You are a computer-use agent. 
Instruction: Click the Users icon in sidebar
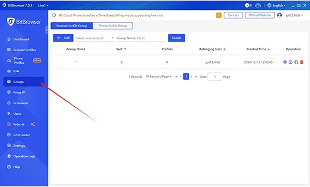9,113
